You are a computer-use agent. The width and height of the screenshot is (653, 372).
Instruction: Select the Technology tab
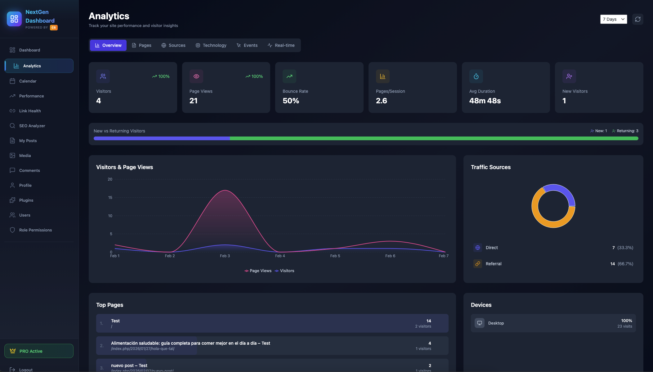pyautogui.click(x=211, y=45)
